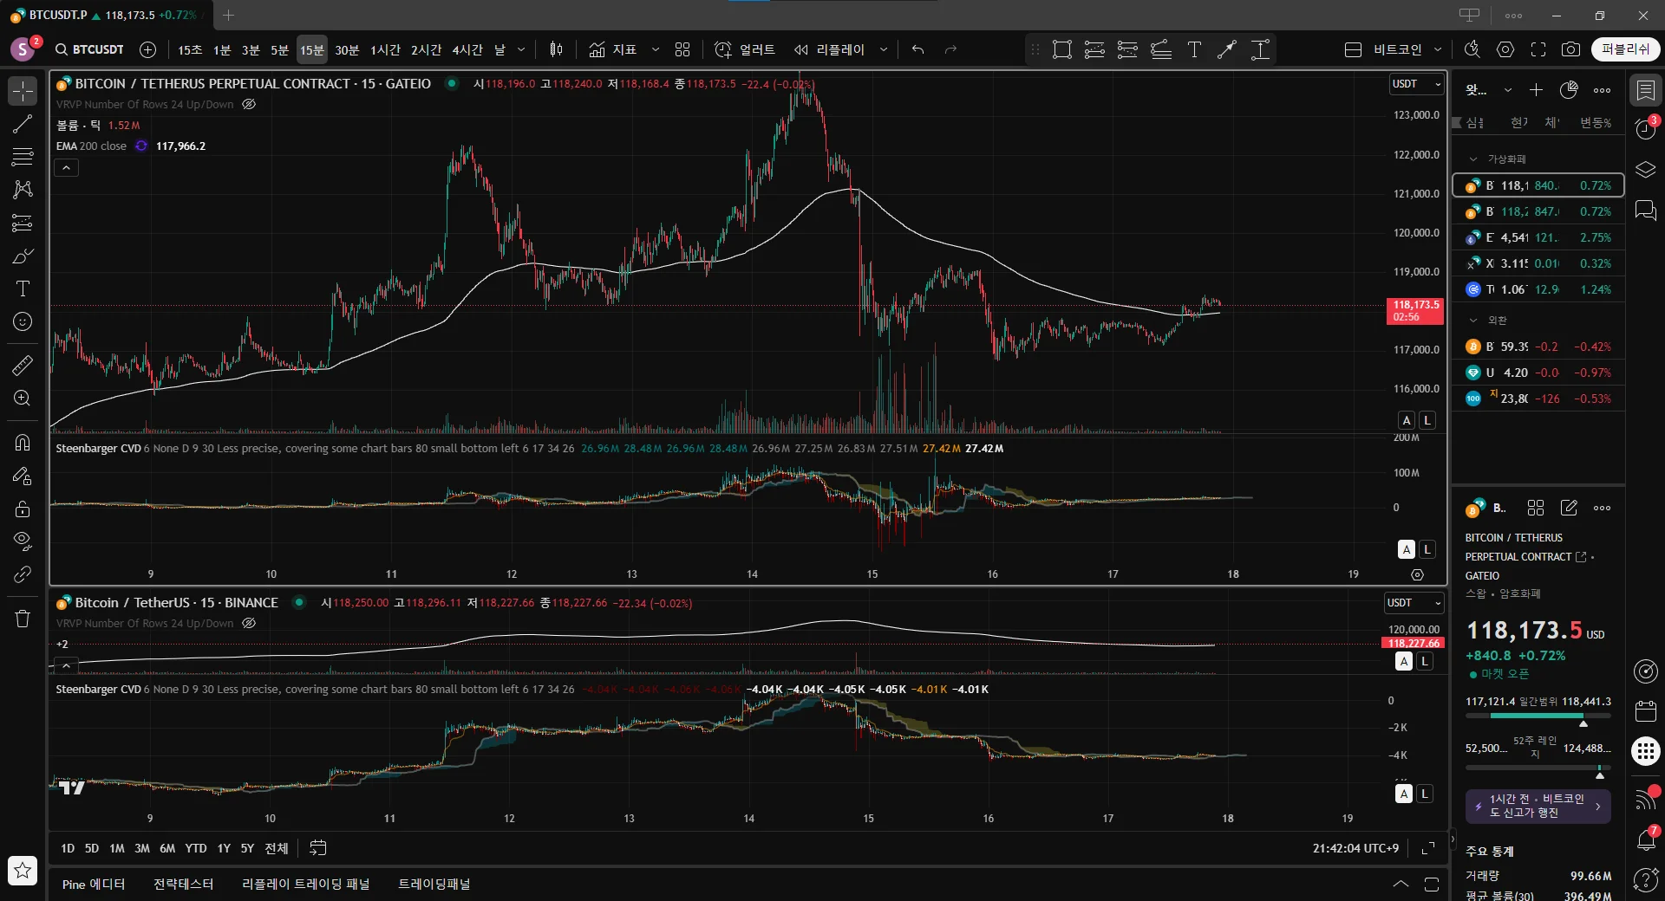Select the zoom in tool
The height and width of the screenshot is (901, 1665).
pyautogui.click(x=23, y=398)
